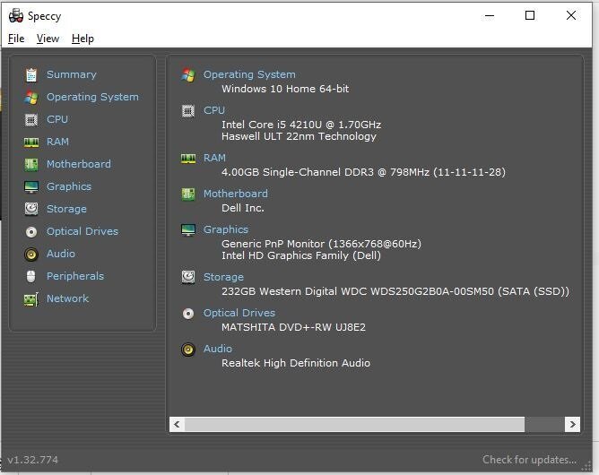Click the horizontal scrollbar right arrow

point(571,424)
